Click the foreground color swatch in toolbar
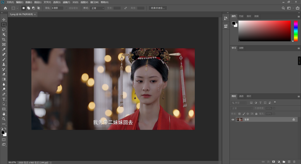The height and width of the screenshot is (164, 301). (x=3, y=132)
